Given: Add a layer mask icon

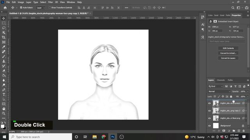Looking at the screenshot, I should [x=224, y=131].
